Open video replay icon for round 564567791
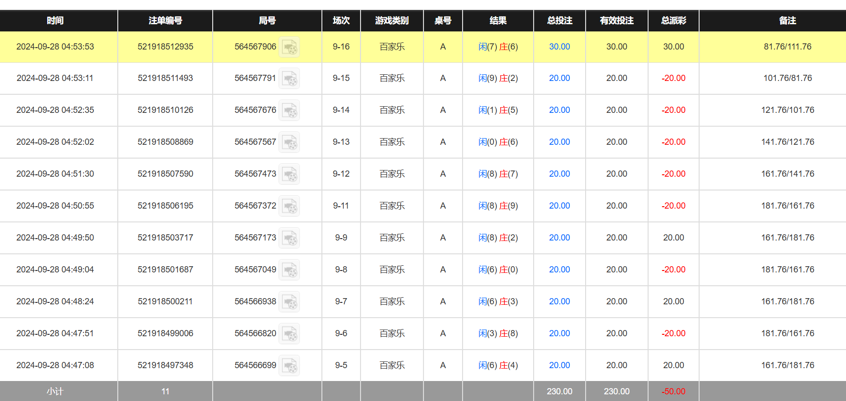Screen dimensions: 846x401 [x=289, y=79]
